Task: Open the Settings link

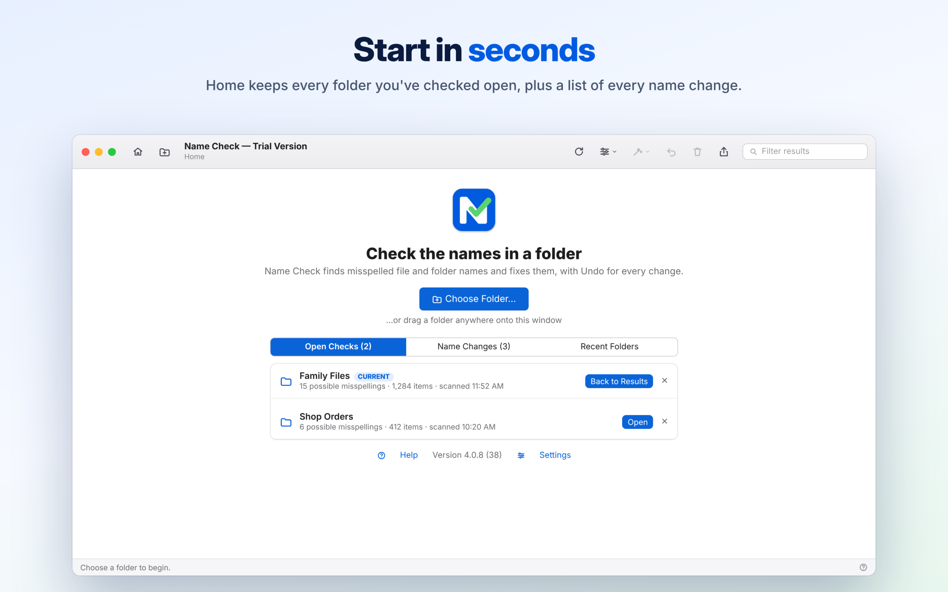Action: point(555,455)
